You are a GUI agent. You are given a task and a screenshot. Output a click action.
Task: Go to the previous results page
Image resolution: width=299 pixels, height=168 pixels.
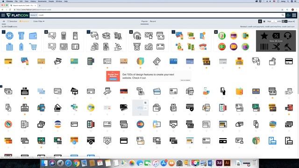point(283,21)
